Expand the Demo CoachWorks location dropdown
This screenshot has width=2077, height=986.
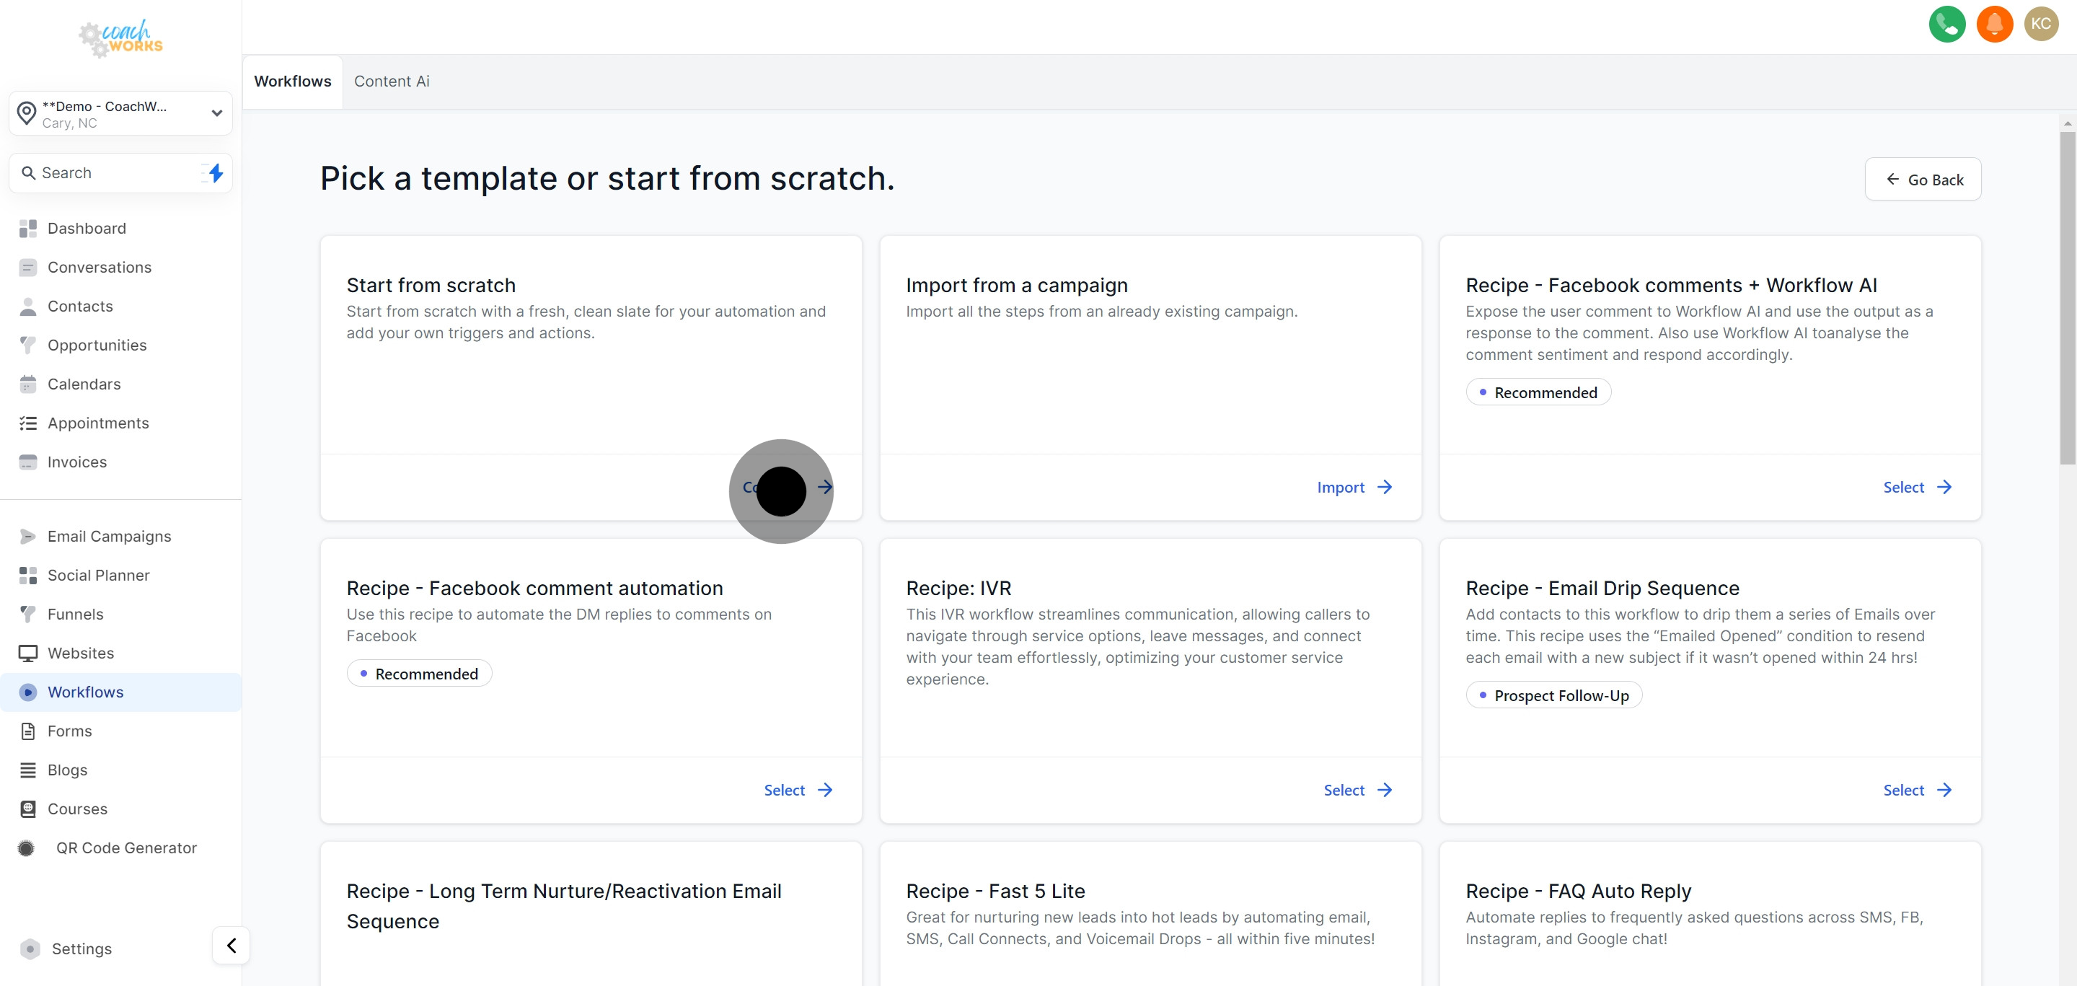click(121, 114)
